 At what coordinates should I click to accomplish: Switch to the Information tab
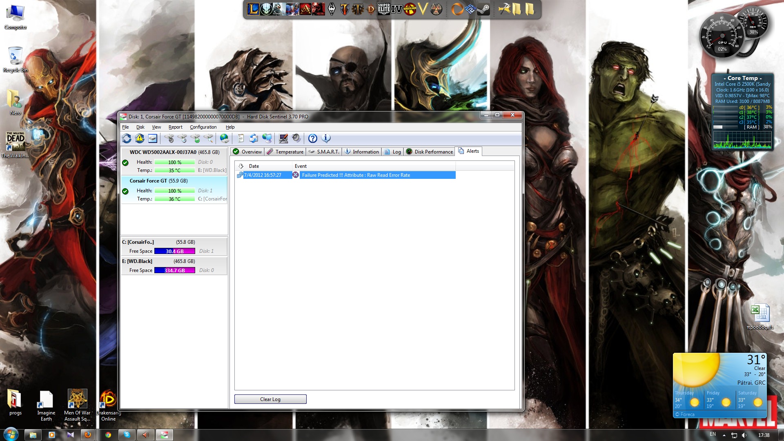(x=362, y=151)
